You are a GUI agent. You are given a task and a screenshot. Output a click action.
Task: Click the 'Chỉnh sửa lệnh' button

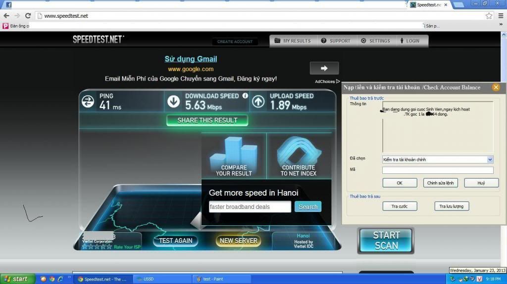pyautogui.click(x=440, y=183)
